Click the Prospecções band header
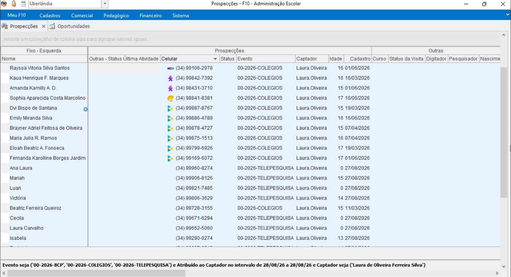 [230, 51]
